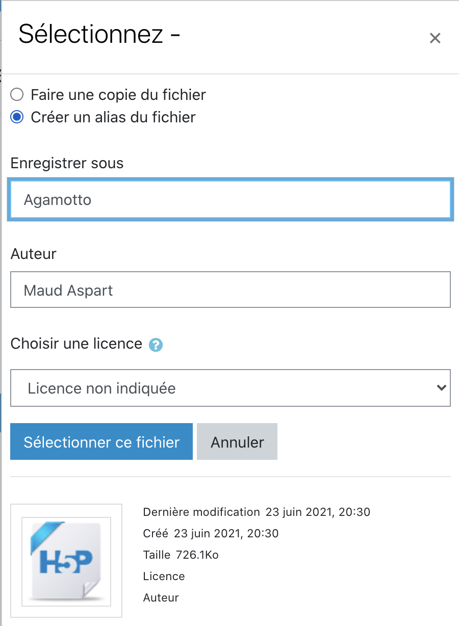Click the "Auteur" line beside the H5P thumbnail
The width and height of the screenshot is (459, 626).
pos(161,597)
